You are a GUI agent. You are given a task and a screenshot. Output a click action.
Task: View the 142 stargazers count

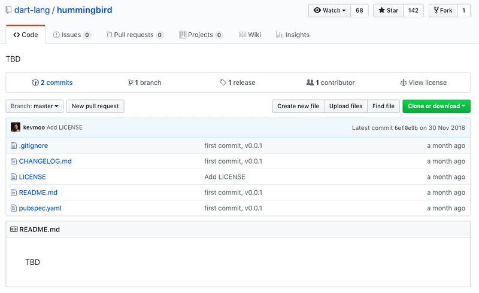pos(413,10)
